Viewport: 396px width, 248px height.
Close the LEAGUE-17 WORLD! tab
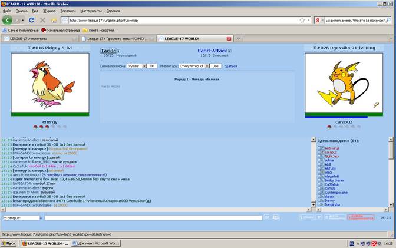(x=229, y=39)
